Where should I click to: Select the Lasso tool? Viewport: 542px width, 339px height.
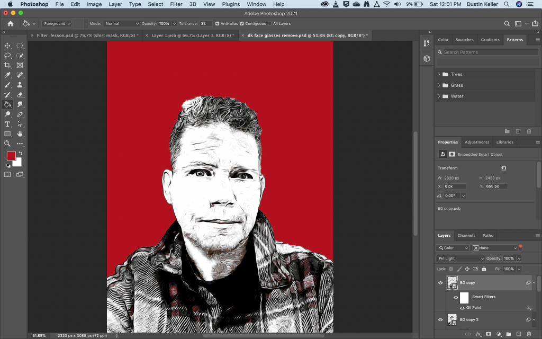click(7, 56)
